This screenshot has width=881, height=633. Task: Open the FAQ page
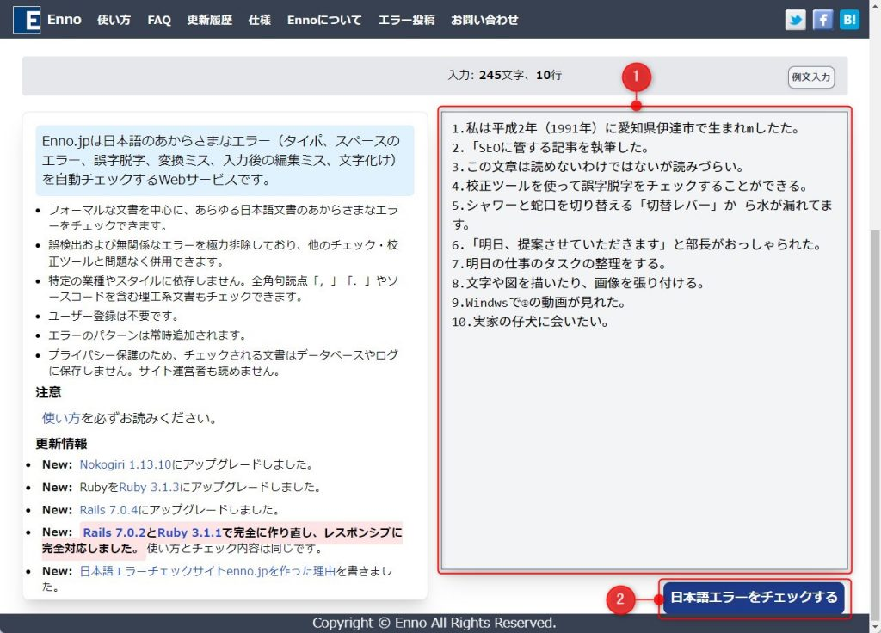click(159, 20)
